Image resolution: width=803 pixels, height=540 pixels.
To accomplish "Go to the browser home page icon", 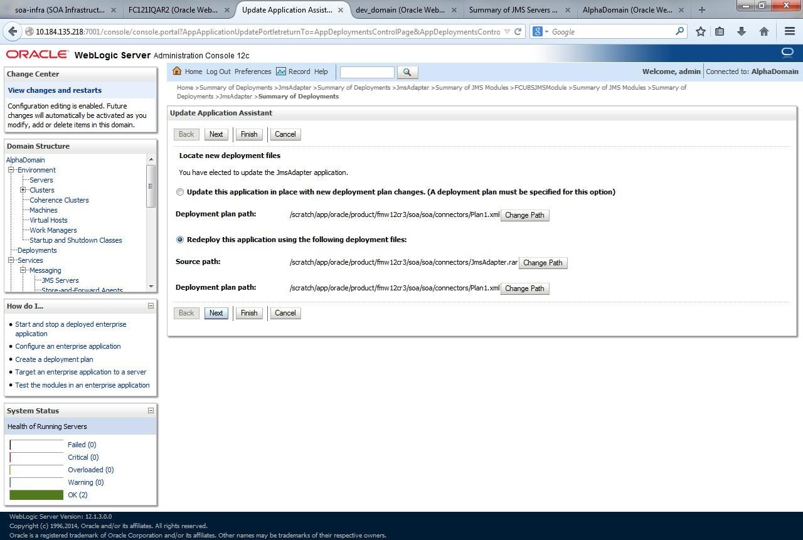I will coord(763,31).
